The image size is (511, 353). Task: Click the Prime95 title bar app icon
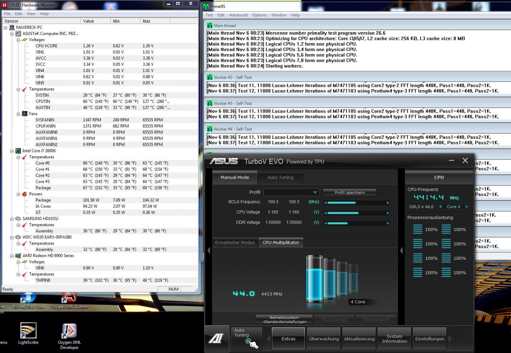click(x=206, y=6)
